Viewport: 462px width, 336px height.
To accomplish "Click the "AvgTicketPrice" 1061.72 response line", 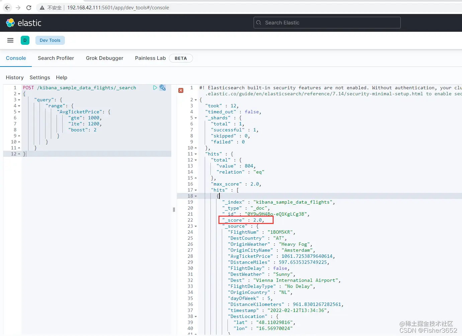I will point(281,256).
